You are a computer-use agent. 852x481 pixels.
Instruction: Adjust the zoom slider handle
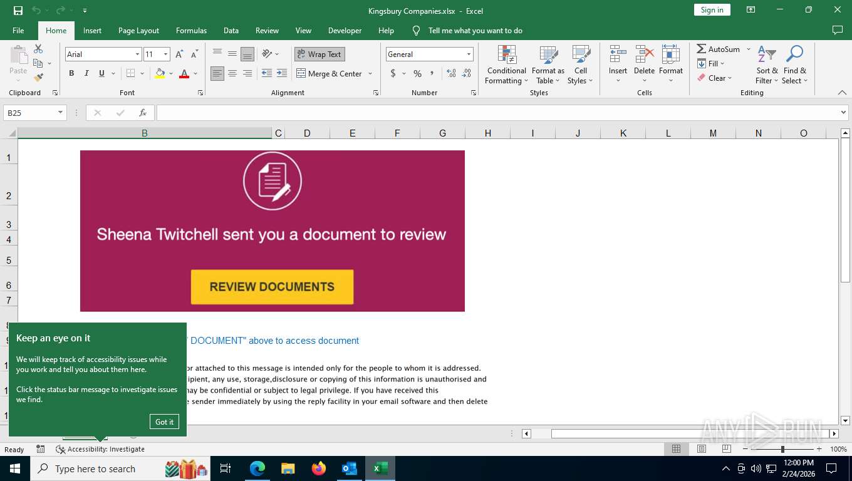782,449
